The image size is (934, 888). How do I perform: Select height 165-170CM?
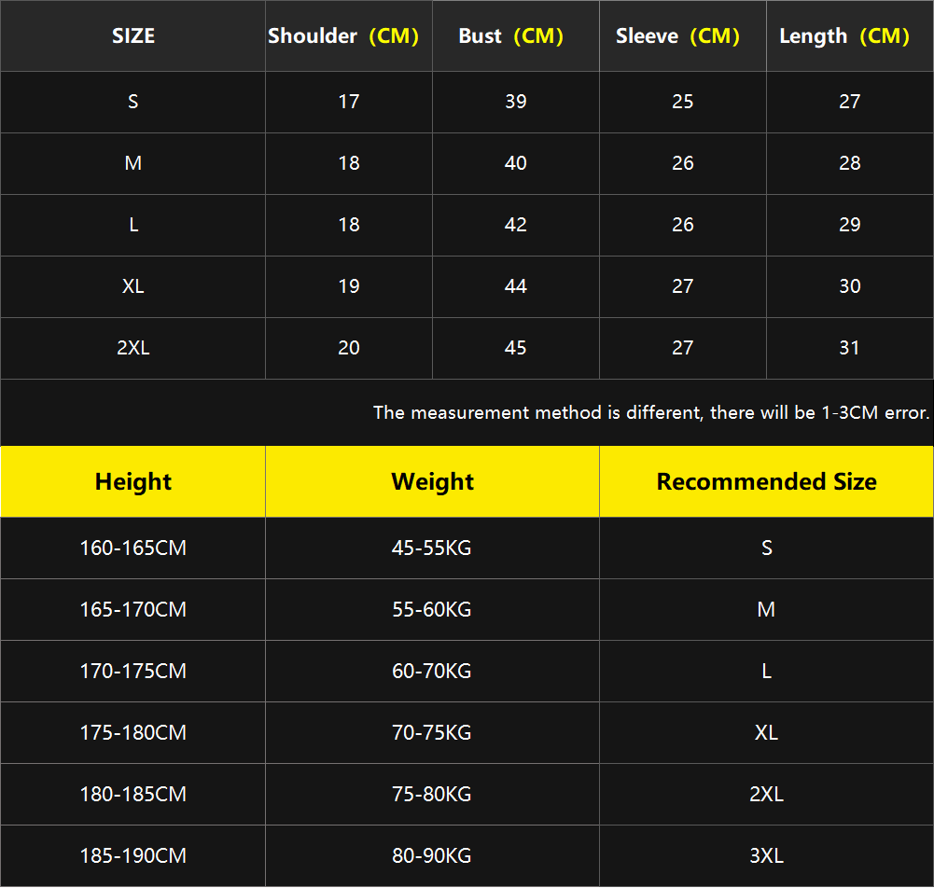pos(133,610)
